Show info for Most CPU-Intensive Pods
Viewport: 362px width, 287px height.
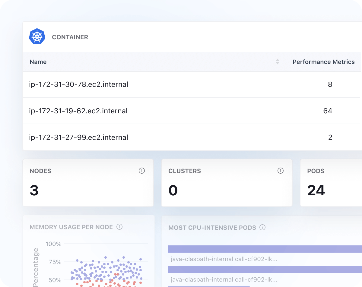pos(262,227)
